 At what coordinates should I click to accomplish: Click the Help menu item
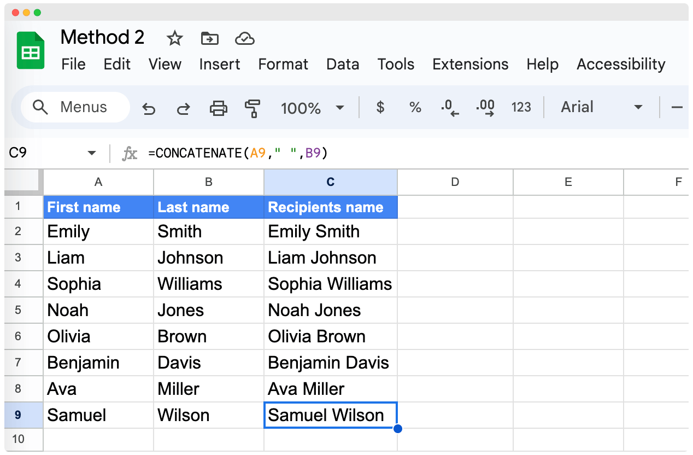point(542,64)
